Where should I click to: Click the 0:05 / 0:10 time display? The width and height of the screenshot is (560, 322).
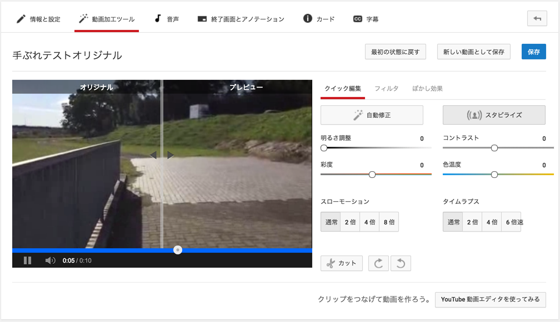pyautogui.click(x=77, y=260)
